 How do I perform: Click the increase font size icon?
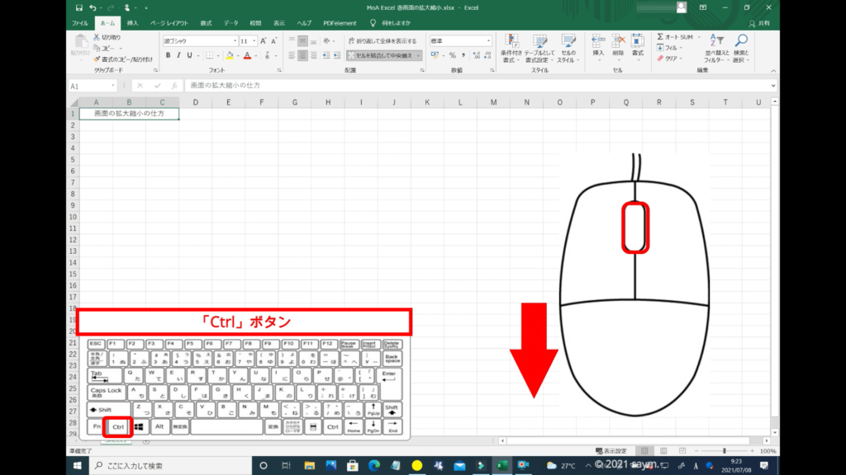(264, 40)
